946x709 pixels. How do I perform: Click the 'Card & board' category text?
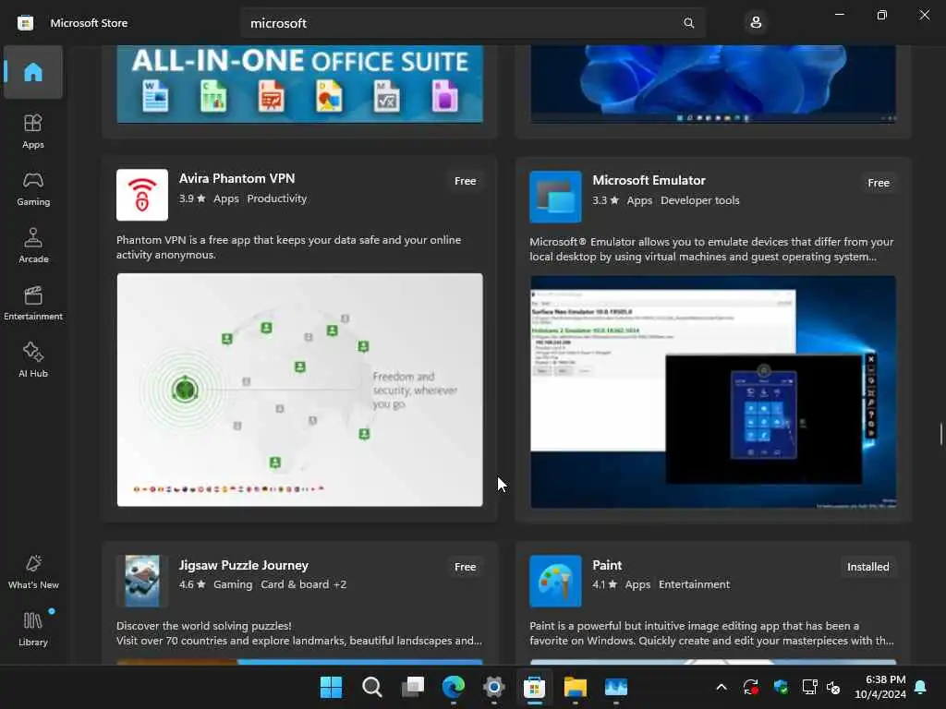point(295,584)
